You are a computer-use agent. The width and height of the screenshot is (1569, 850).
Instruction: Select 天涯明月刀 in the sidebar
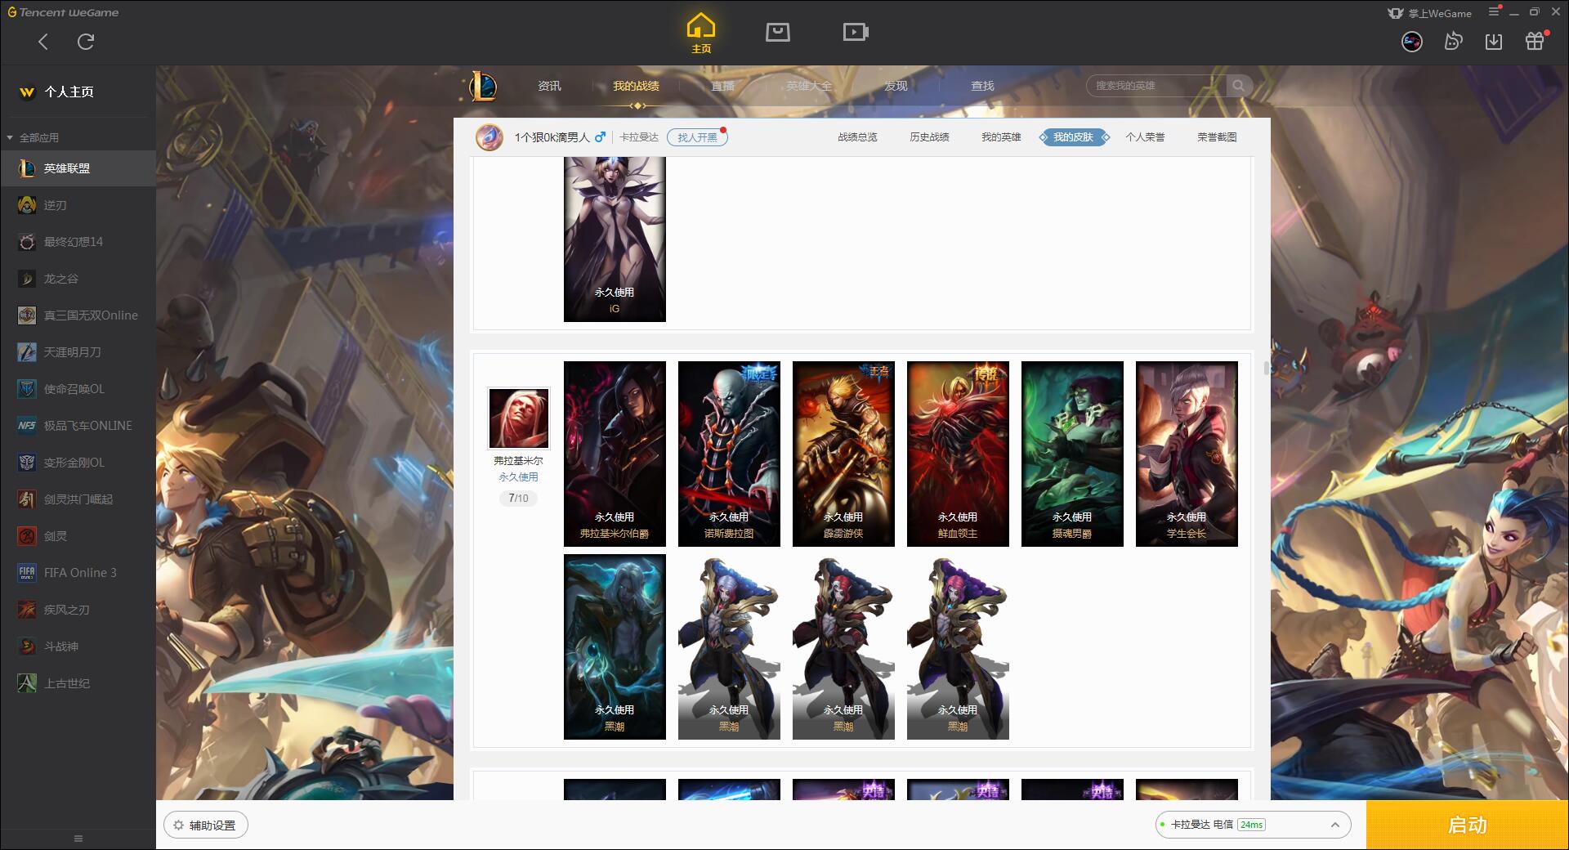point(78,352)
